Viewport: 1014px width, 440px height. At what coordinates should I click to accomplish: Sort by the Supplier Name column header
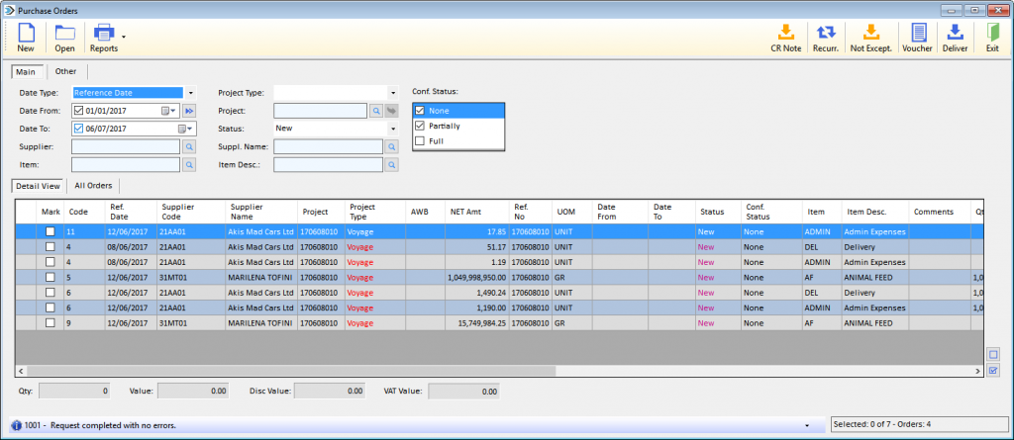click(x=260, y=212)
